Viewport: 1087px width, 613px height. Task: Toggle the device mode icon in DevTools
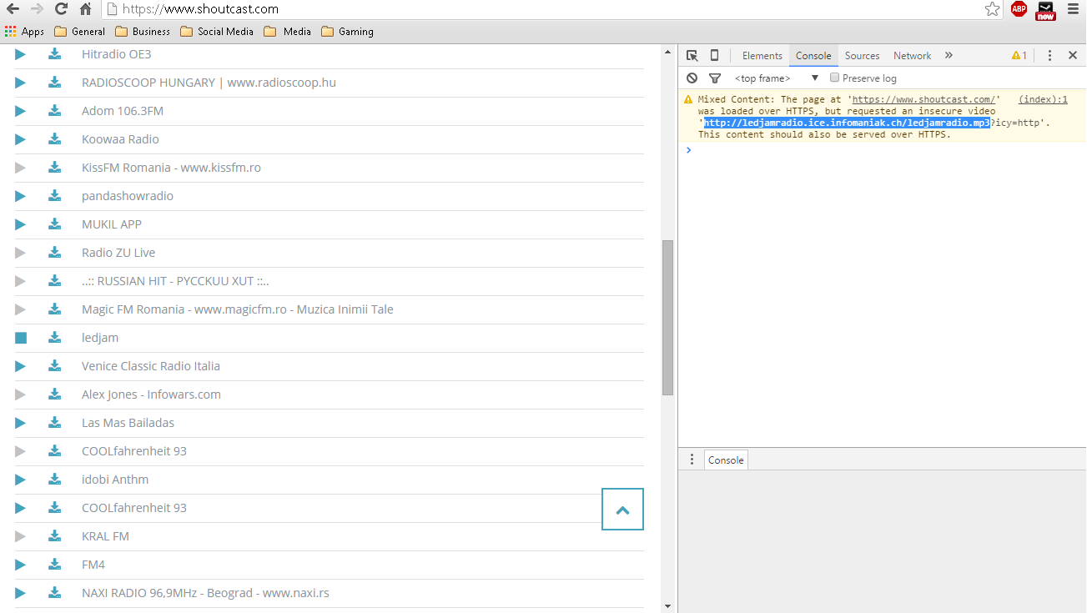pos(714,56)
